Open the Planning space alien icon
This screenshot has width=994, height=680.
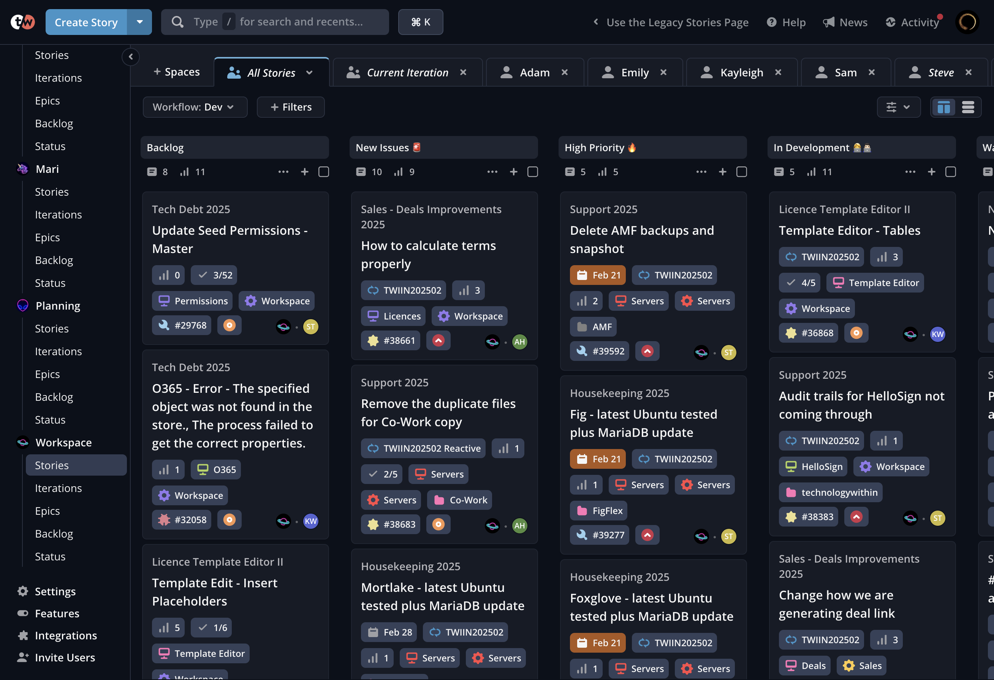coord(22,306)
